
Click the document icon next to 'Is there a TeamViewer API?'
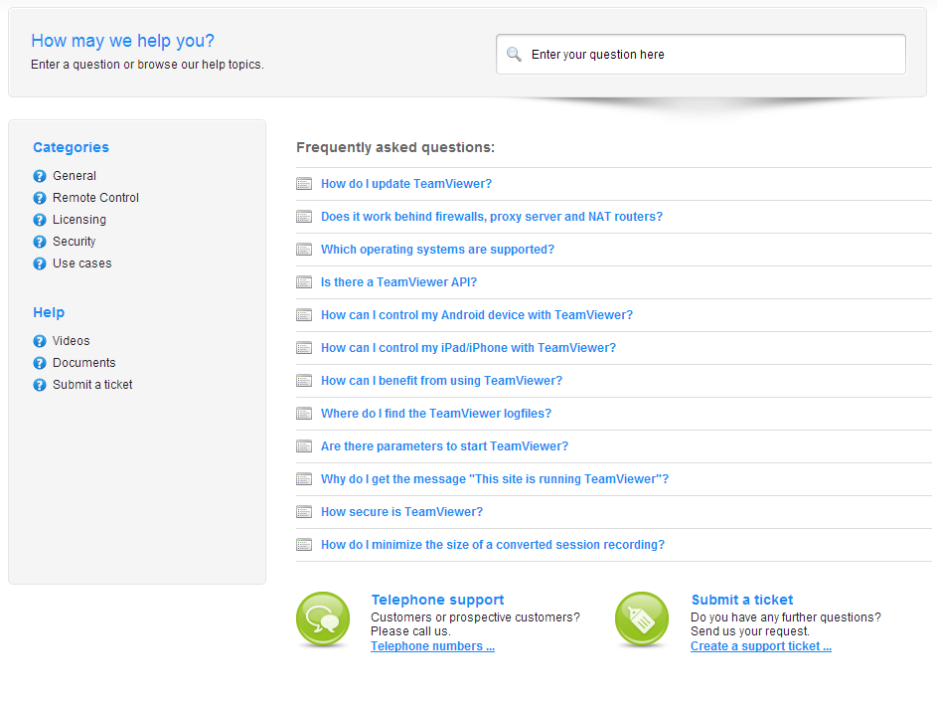tap(304, 282)
